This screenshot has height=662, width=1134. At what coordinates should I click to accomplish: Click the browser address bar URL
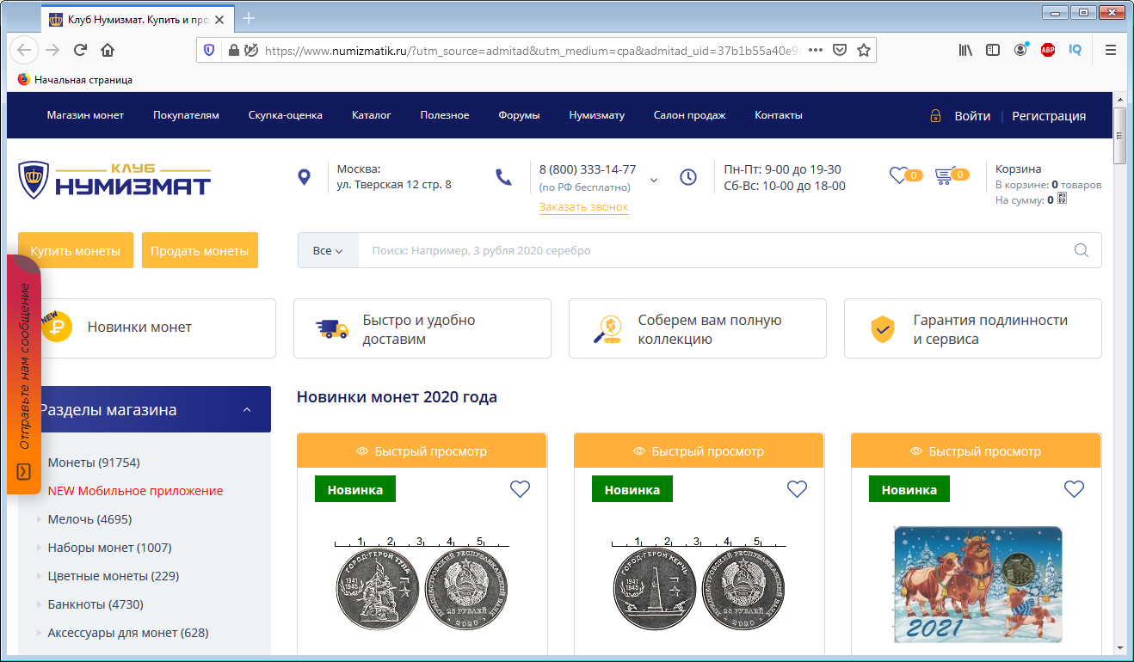point(532,50)
